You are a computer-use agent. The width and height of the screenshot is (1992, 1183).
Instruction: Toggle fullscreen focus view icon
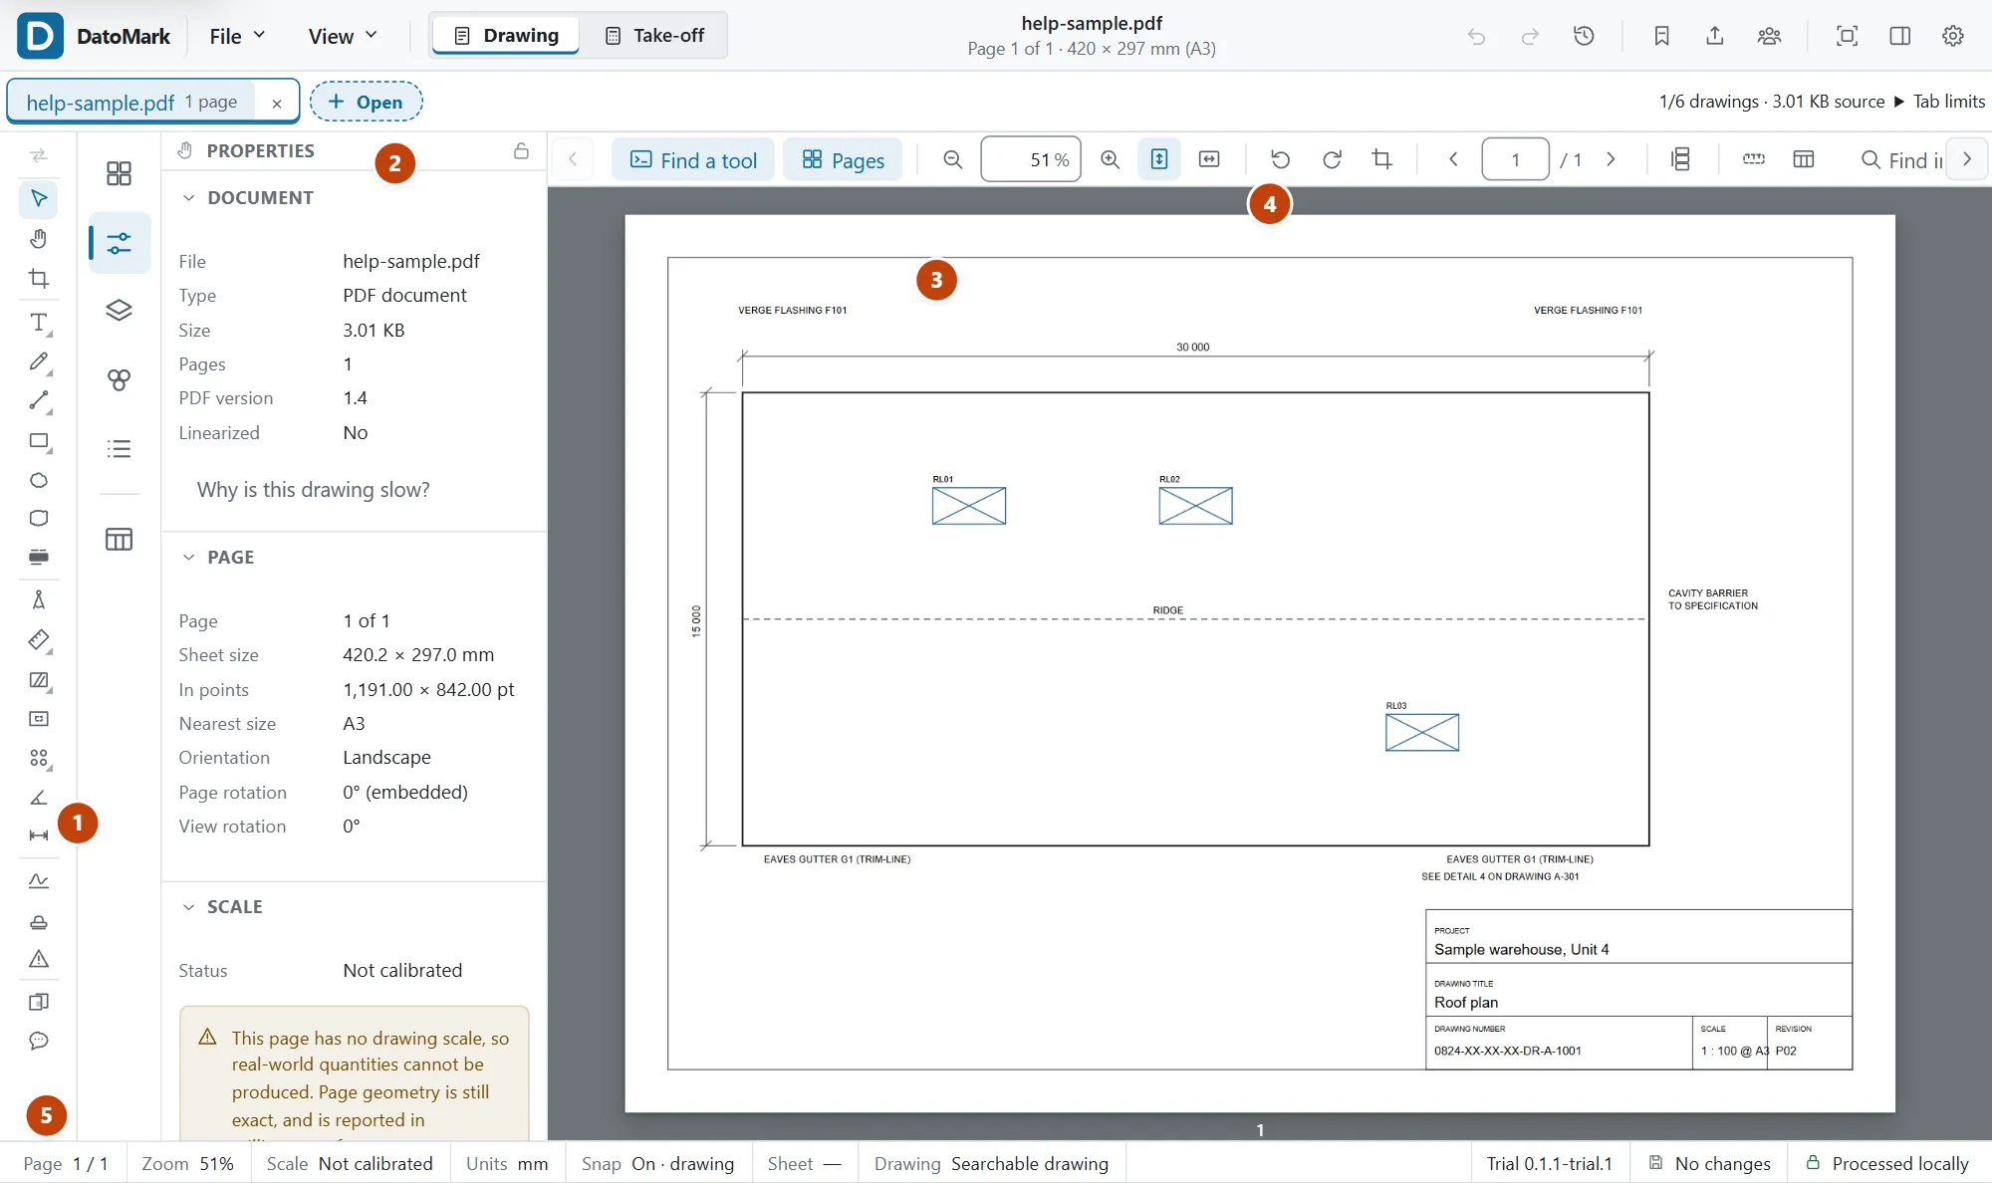[x=1847, y=36]
